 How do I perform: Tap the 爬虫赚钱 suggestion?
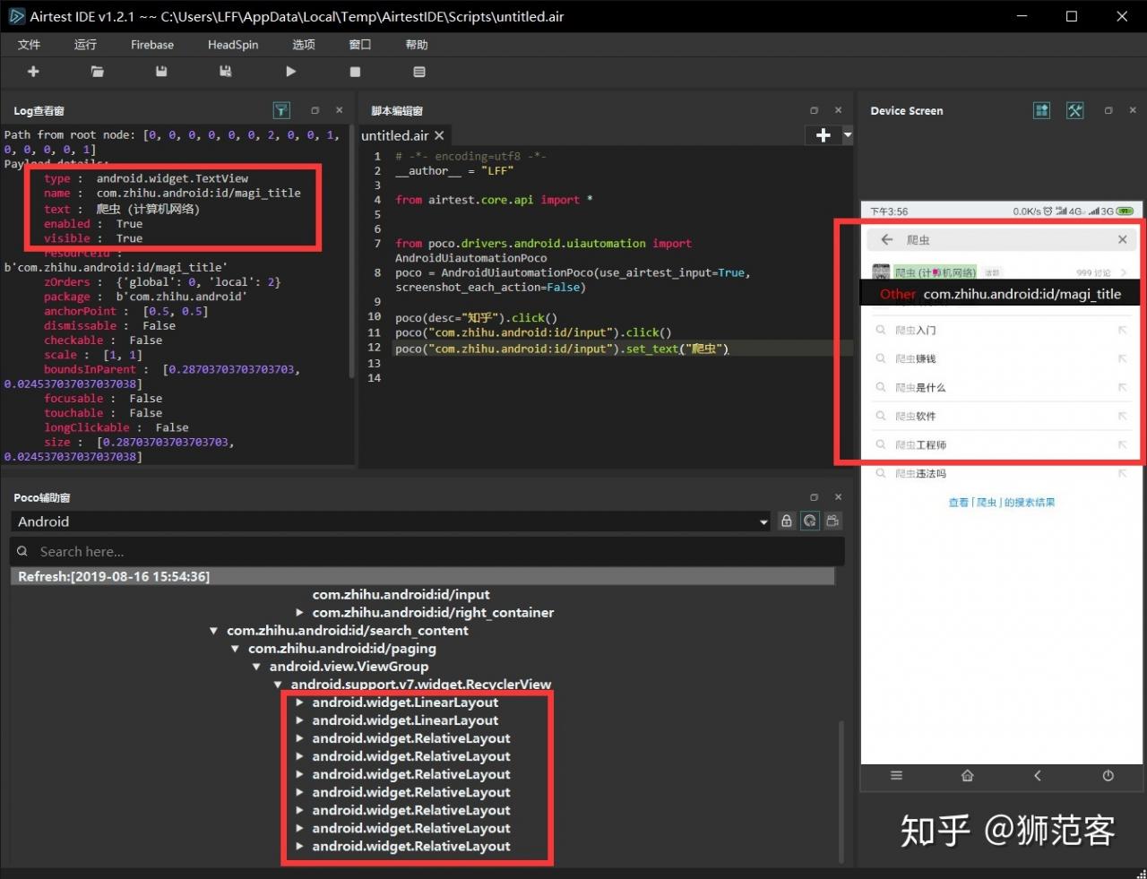(x=915, y=359)
